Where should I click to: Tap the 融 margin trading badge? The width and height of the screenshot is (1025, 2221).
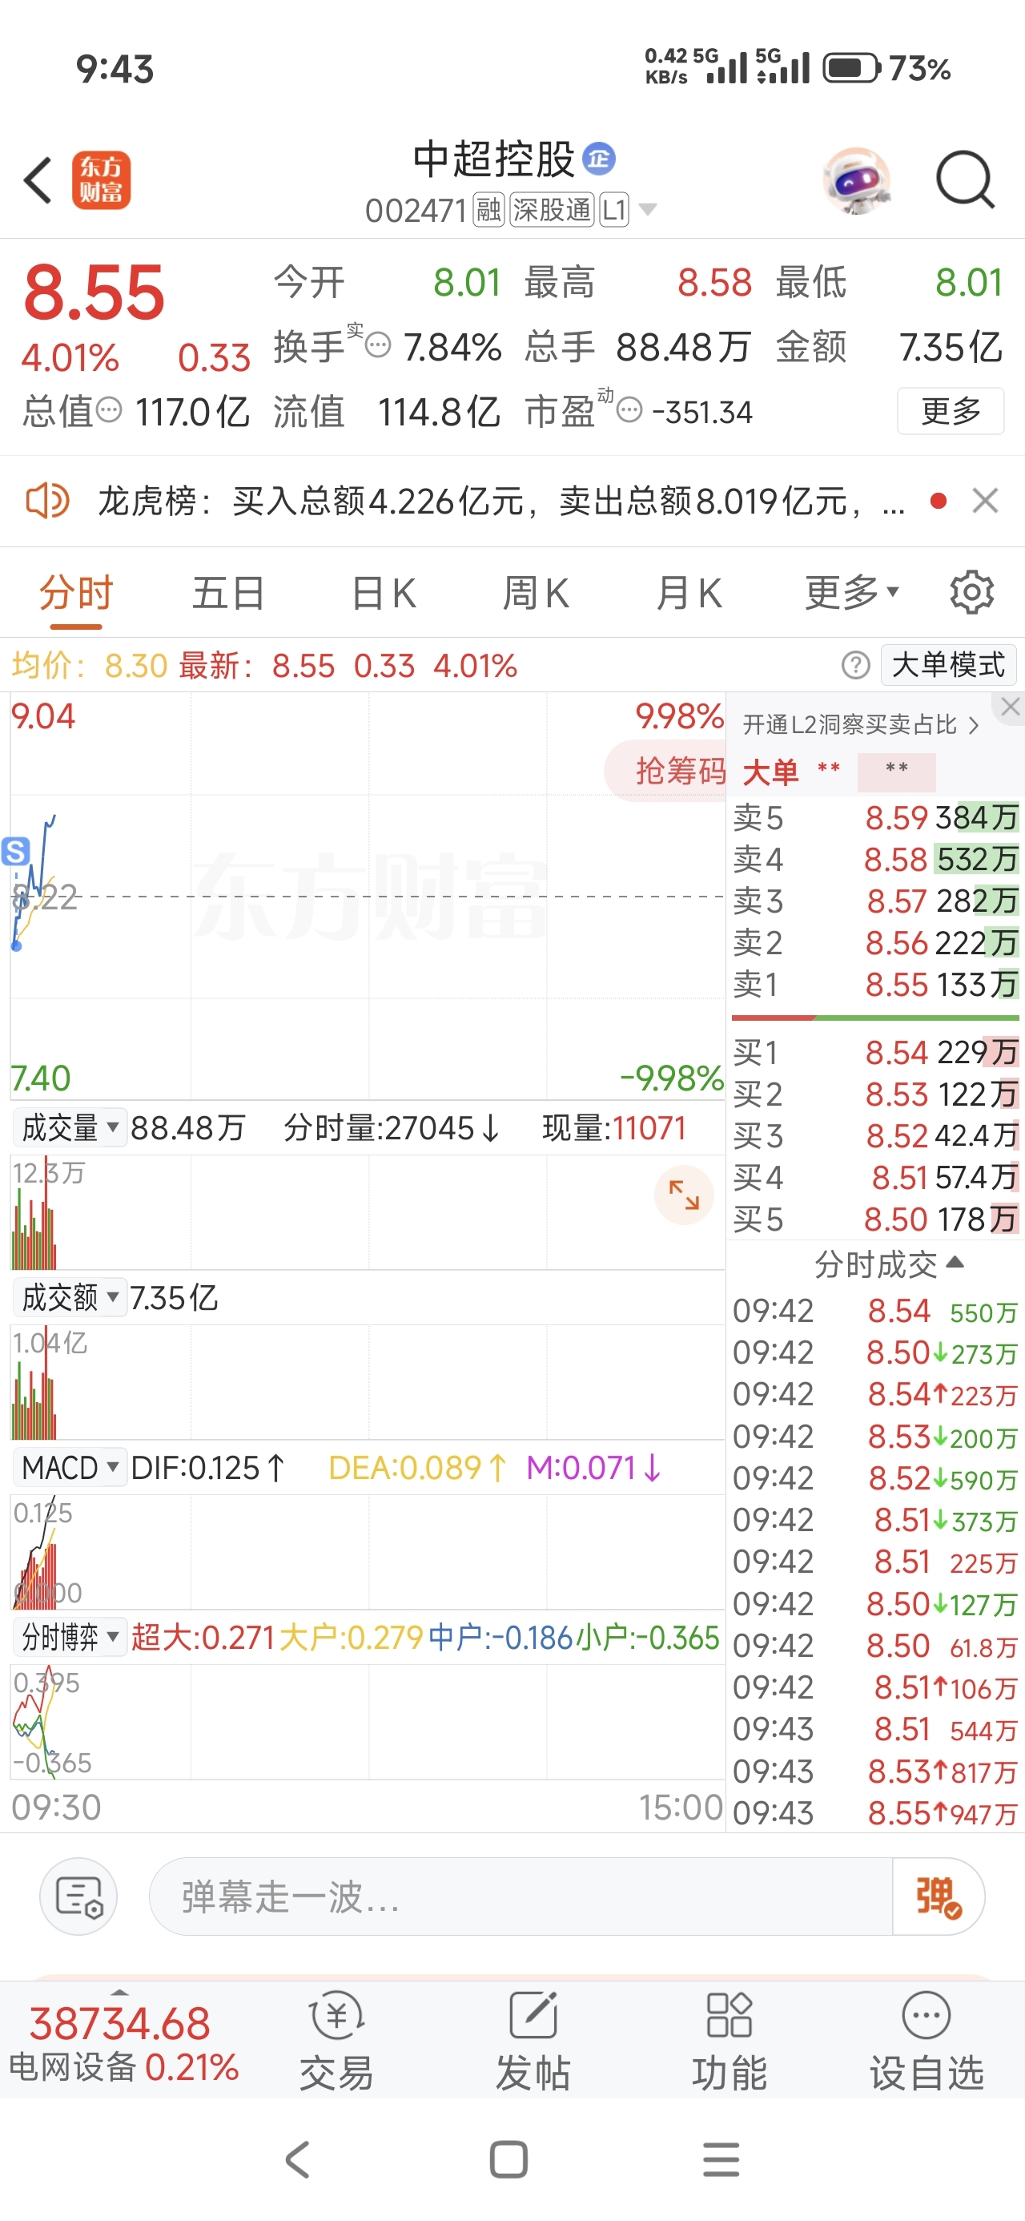(x=488, y=209)
